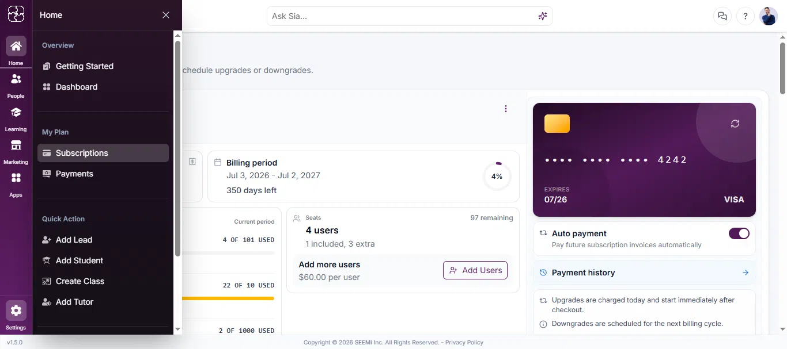787x349 pixels.
Task: Open the chat messages icon
Action: (x=722, y=16)
